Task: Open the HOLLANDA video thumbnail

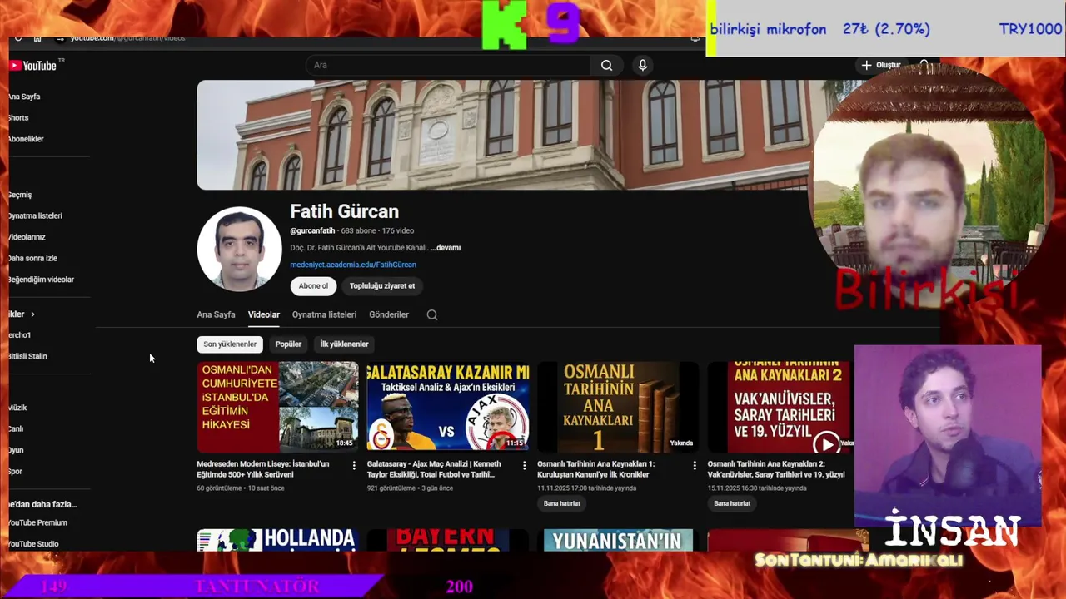Action: (278, 540)
